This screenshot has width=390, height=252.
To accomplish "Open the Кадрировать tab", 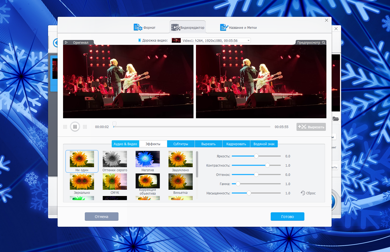I will [236, 144].
